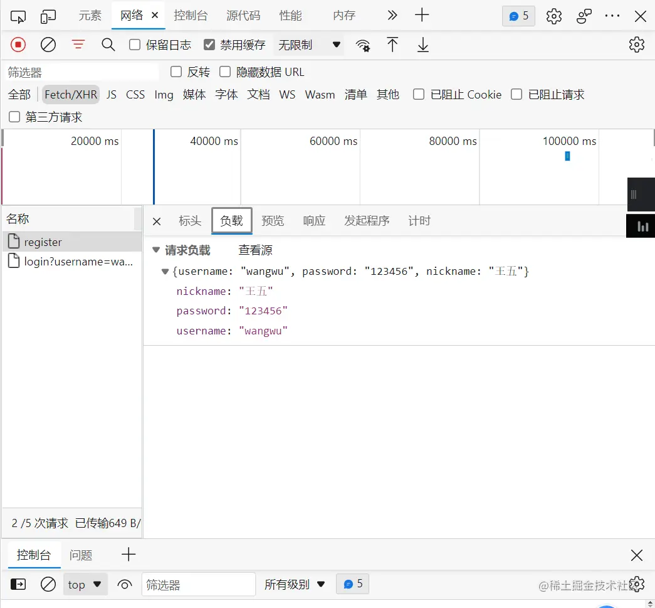
Task: Open 预览 details tab
Action: point(273,220)
